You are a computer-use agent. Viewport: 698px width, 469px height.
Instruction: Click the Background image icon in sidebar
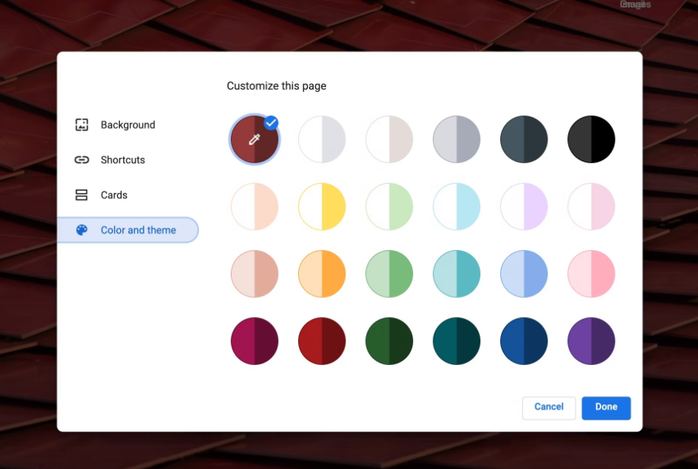pos(82,125)
